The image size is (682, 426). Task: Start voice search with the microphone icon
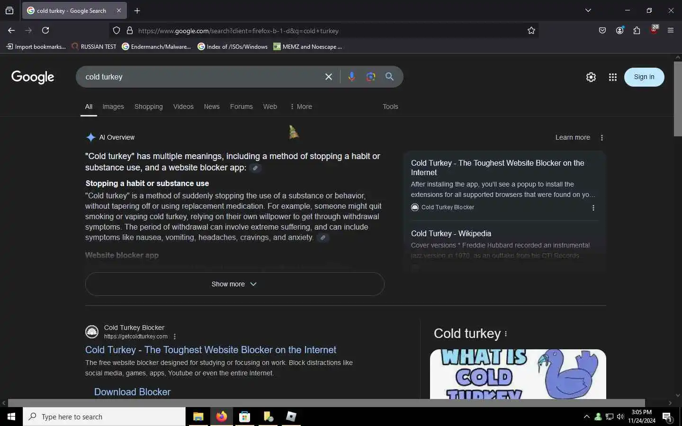point(351,77)
